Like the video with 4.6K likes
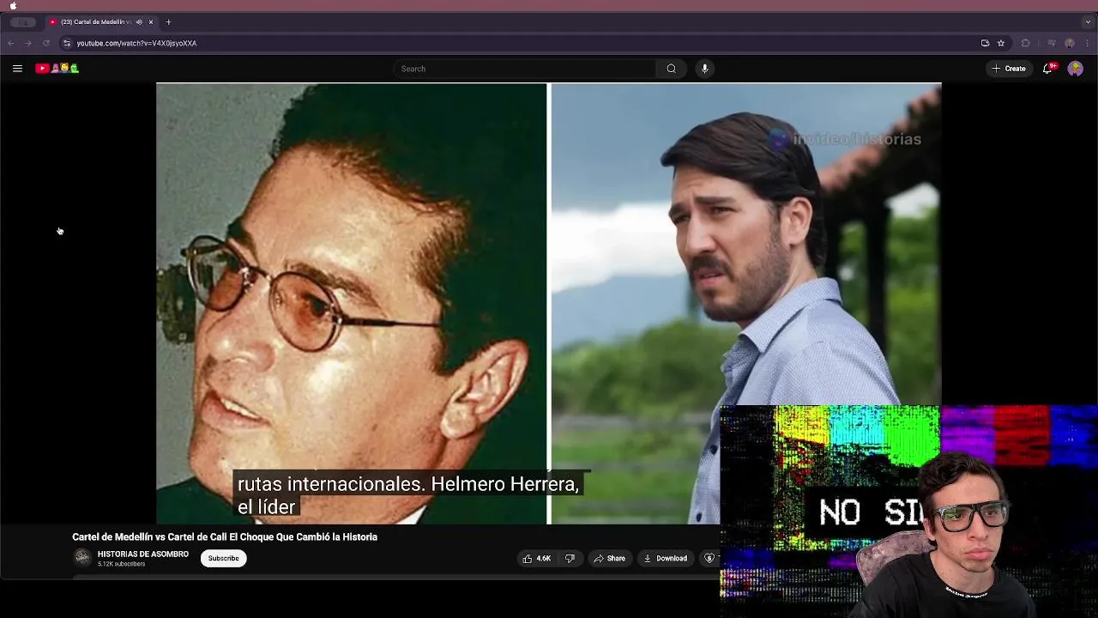Screen dimensions: 1098x618 537,559
